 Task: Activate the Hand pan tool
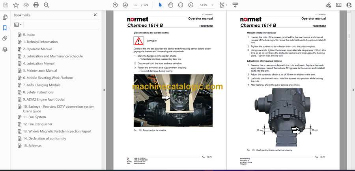click(170, 5)
